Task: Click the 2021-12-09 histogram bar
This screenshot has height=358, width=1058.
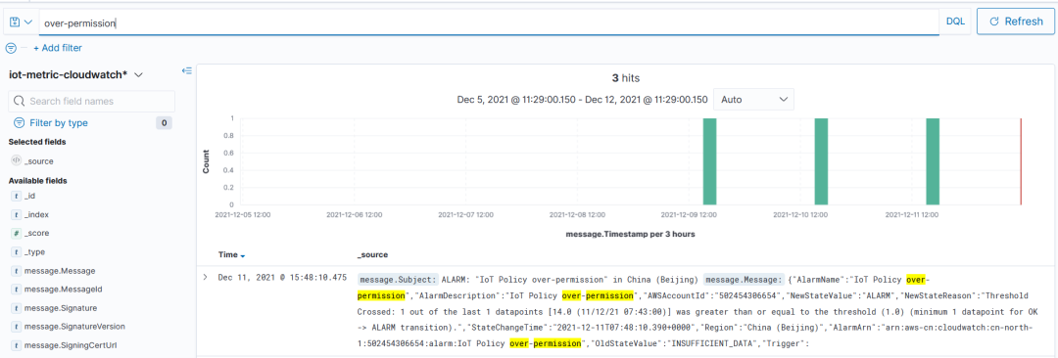Action: coord(709,161)
